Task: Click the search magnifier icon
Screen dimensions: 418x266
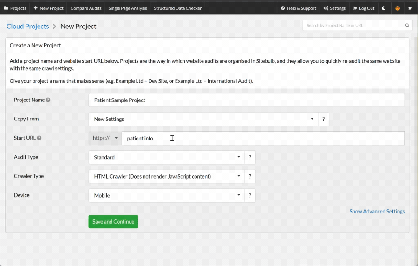Action: coord(407,26)
